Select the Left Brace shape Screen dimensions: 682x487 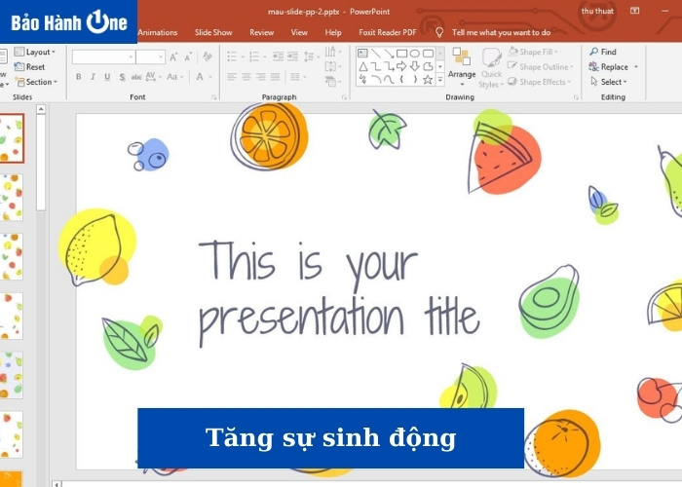coord(401,79)
